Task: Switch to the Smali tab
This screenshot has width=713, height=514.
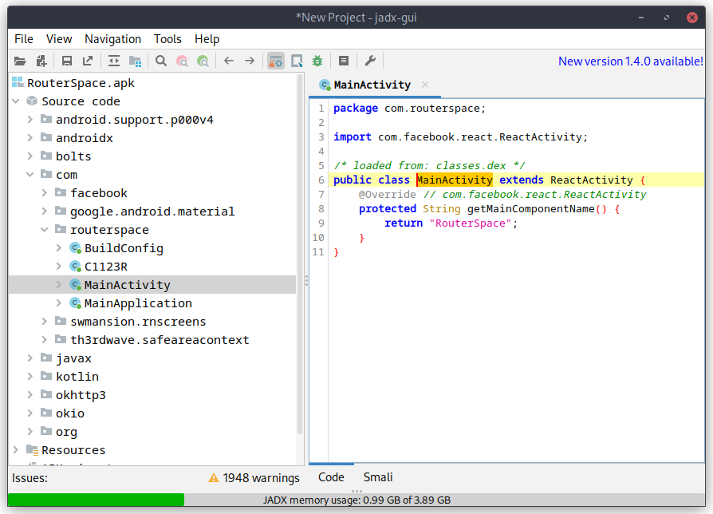Action: tap(378, 477)
